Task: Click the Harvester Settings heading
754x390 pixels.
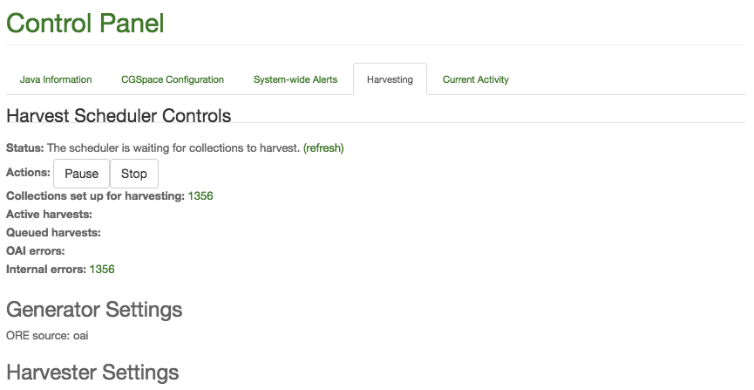Action: click(92, 373)
